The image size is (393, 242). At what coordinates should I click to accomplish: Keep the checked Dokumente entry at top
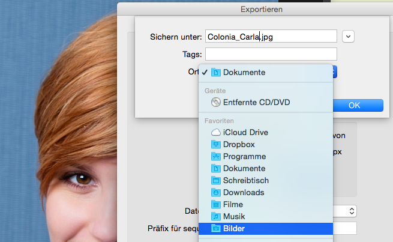pyautogui.click(x=266, y=72)
